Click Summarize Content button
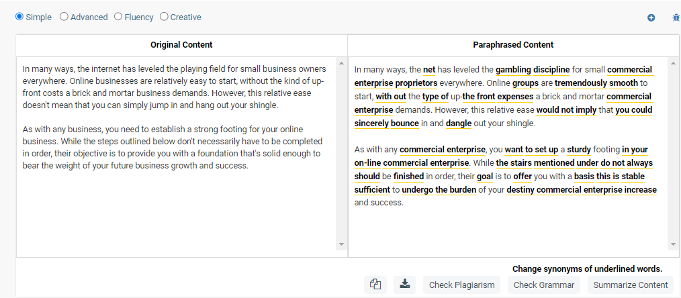The image size is (681, 298). point(630,285)
